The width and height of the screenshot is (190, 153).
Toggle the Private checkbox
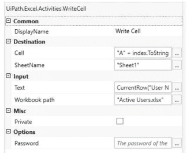click(x=120, y=121)
